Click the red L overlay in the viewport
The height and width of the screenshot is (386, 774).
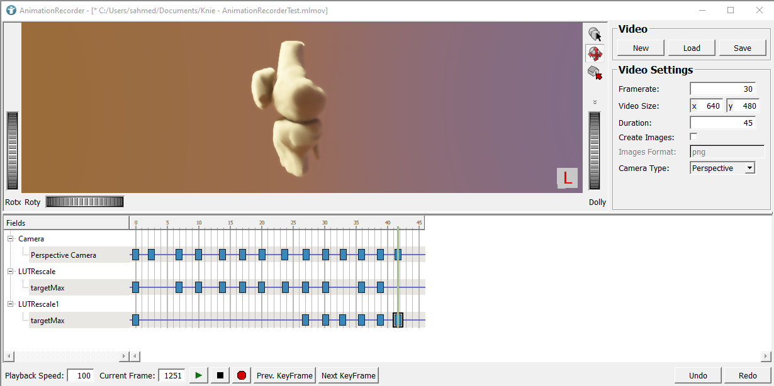pos(567,178)
